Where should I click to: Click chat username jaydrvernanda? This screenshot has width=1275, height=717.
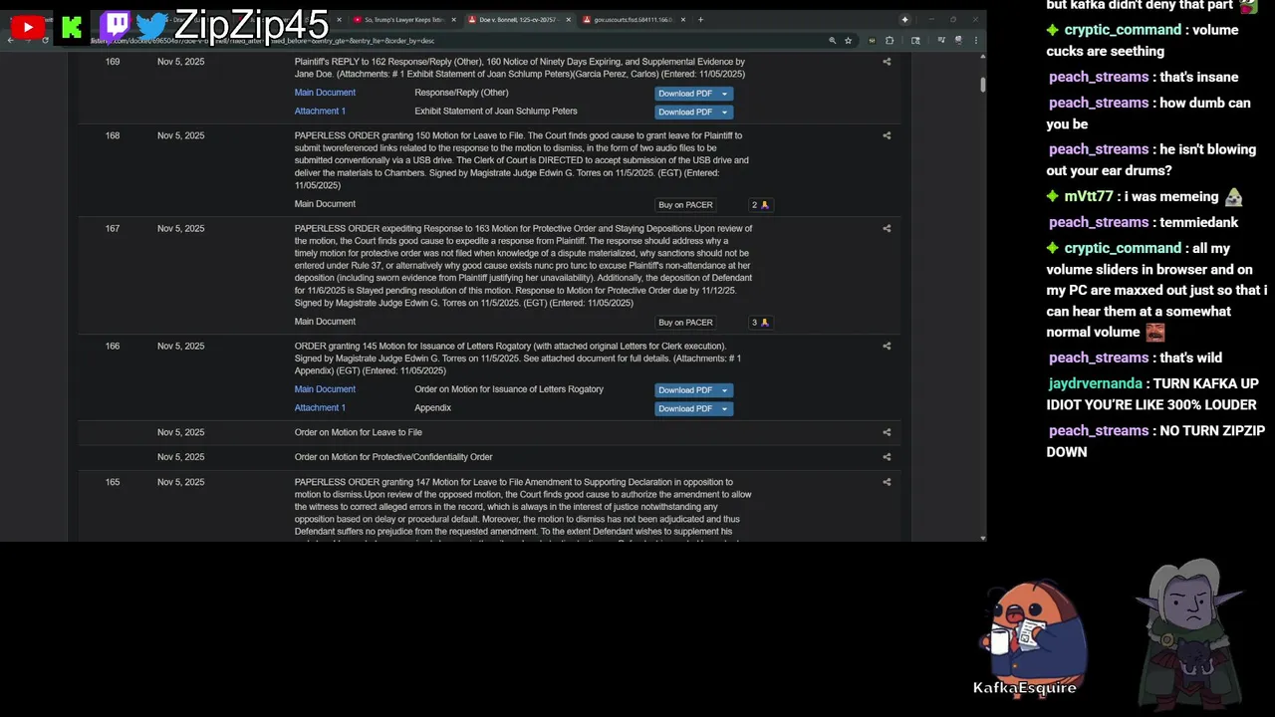click(1096, 383)
